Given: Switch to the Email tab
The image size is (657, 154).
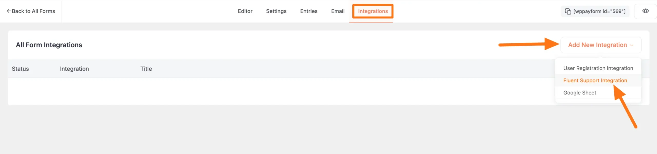Looking at the screenshot, I should tap(338, 11).
